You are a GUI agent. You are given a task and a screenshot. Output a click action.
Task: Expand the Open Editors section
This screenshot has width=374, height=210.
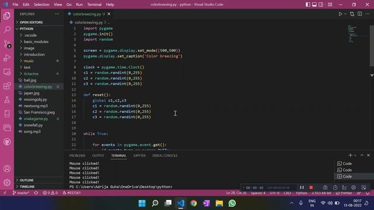point(39,22)
